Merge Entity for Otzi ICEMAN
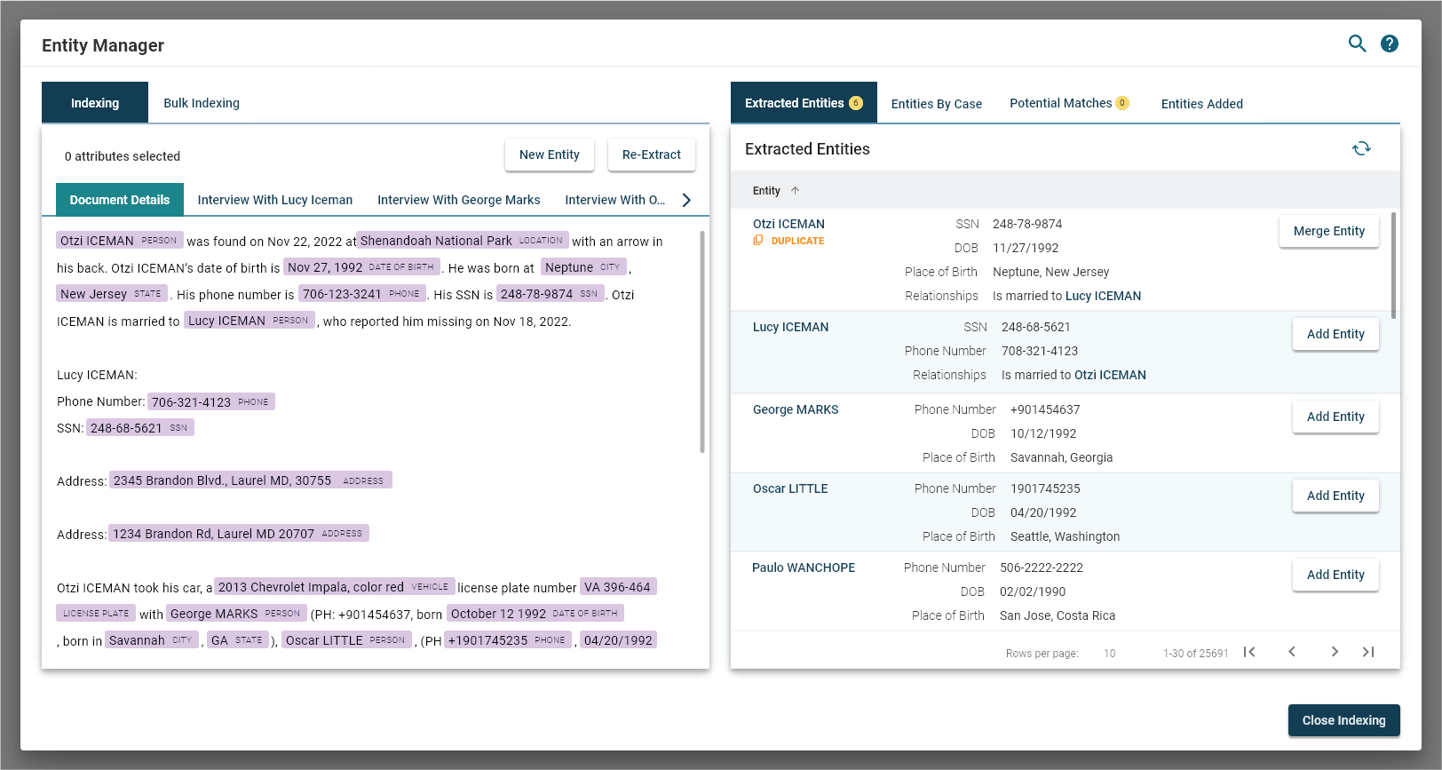 tap(1329, 231)
